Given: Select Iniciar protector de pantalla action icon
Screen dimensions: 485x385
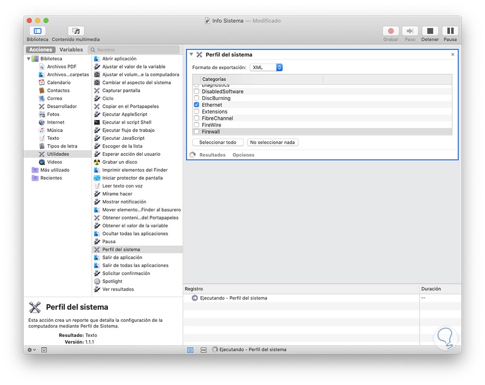Looking at the screenshot, I should 97,178.
